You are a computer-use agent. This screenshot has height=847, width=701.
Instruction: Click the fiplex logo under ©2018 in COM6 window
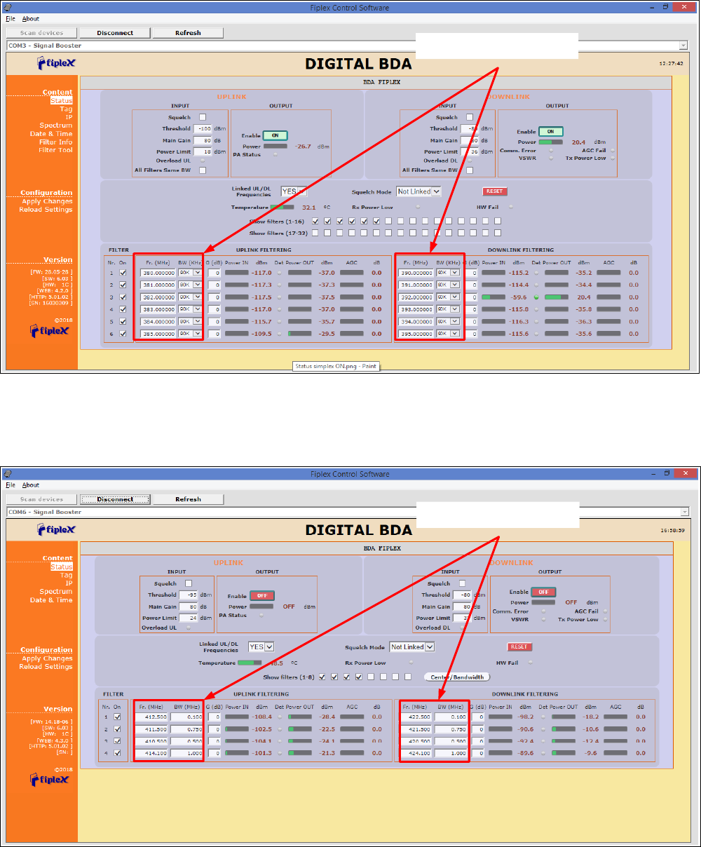tap(50, 780)
